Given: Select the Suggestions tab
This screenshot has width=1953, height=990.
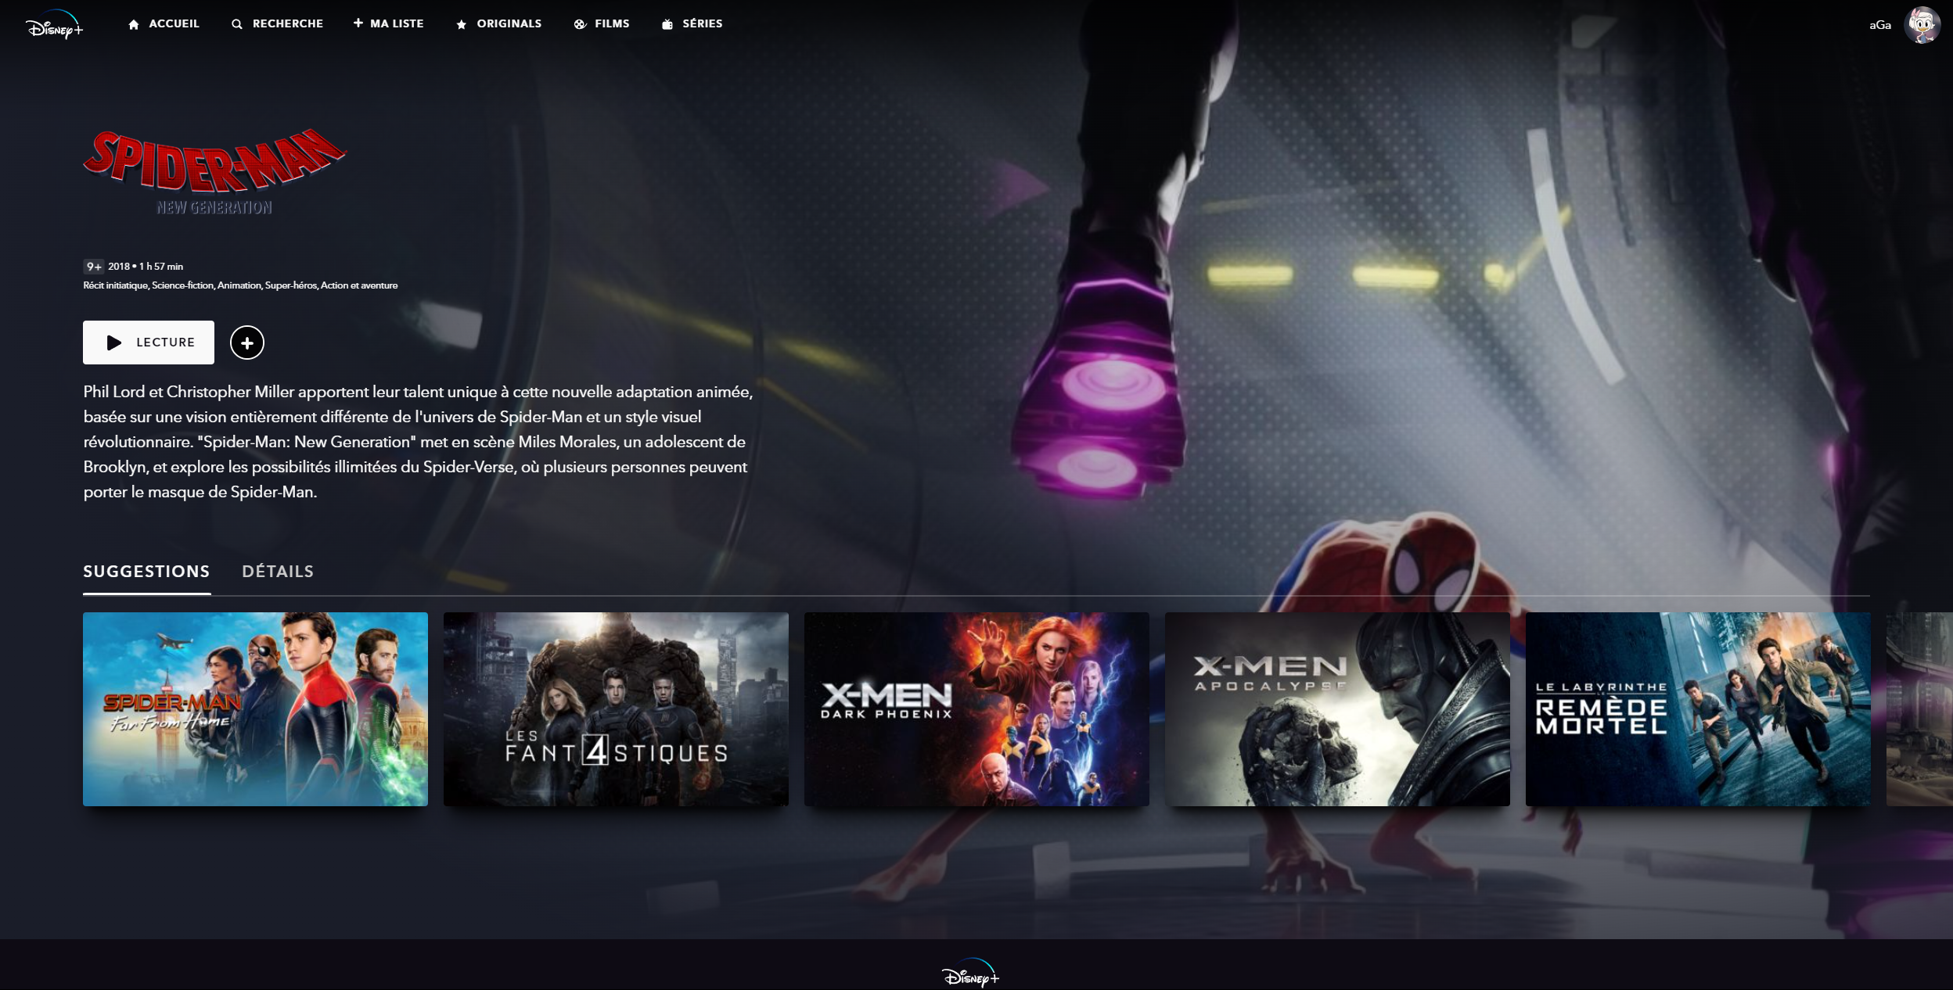Looking at the screenshot, I should 146,572.
